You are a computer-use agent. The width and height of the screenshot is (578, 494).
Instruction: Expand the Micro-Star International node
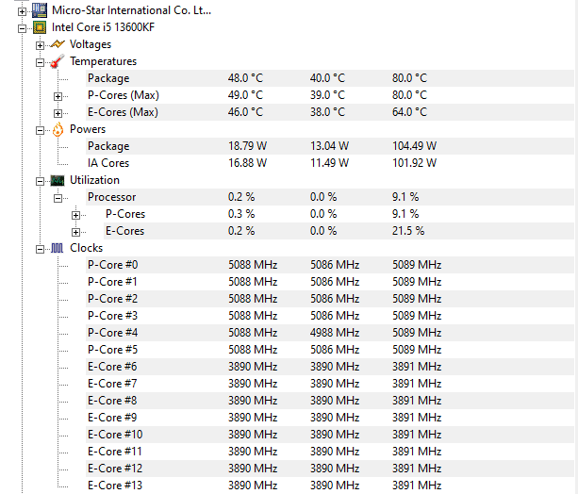point(22,12)
